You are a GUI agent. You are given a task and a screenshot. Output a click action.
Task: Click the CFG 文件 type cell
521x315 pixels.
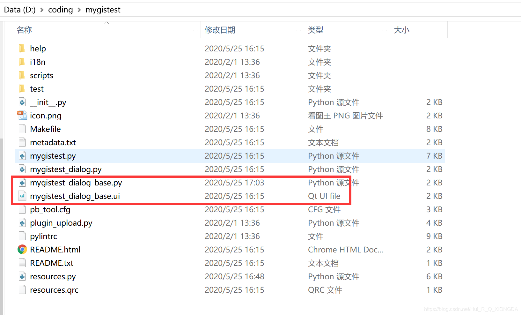(x=324, y=209)
